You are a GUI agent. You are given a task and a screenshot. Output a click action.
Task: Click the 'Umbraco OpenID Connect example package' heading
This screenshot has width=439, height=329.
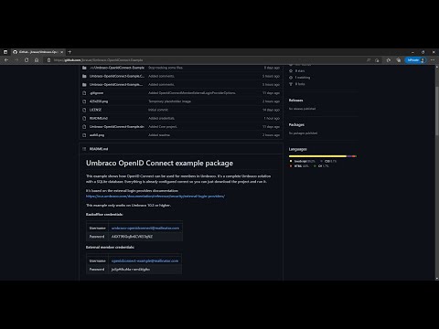click(159, 163)
